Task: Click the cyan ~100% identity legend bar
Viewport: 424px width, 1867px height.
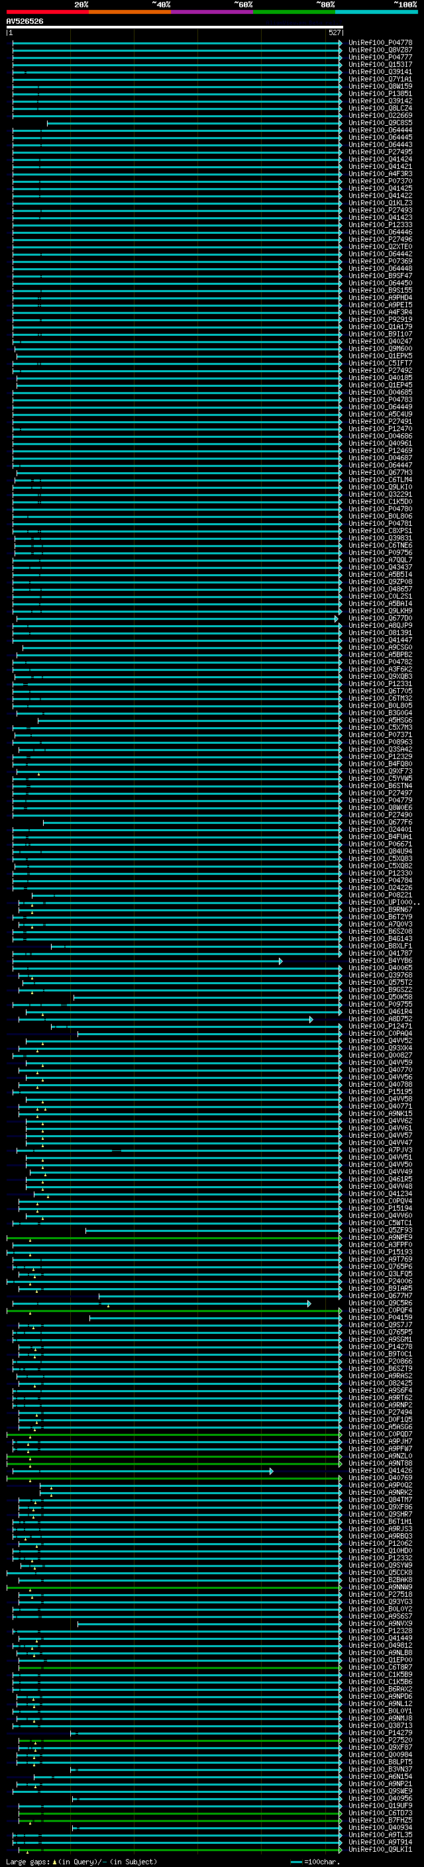Action: point(376,12)
